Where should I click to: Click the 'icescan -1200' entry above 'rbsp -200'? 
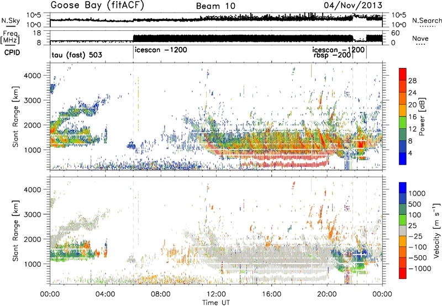point(338,50)
